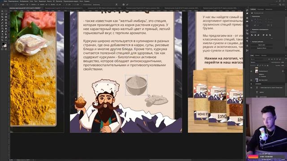The image size is (287, 161).
Task: Toggle Quick Mask mode below color swatches
Action: pos(2,49)
